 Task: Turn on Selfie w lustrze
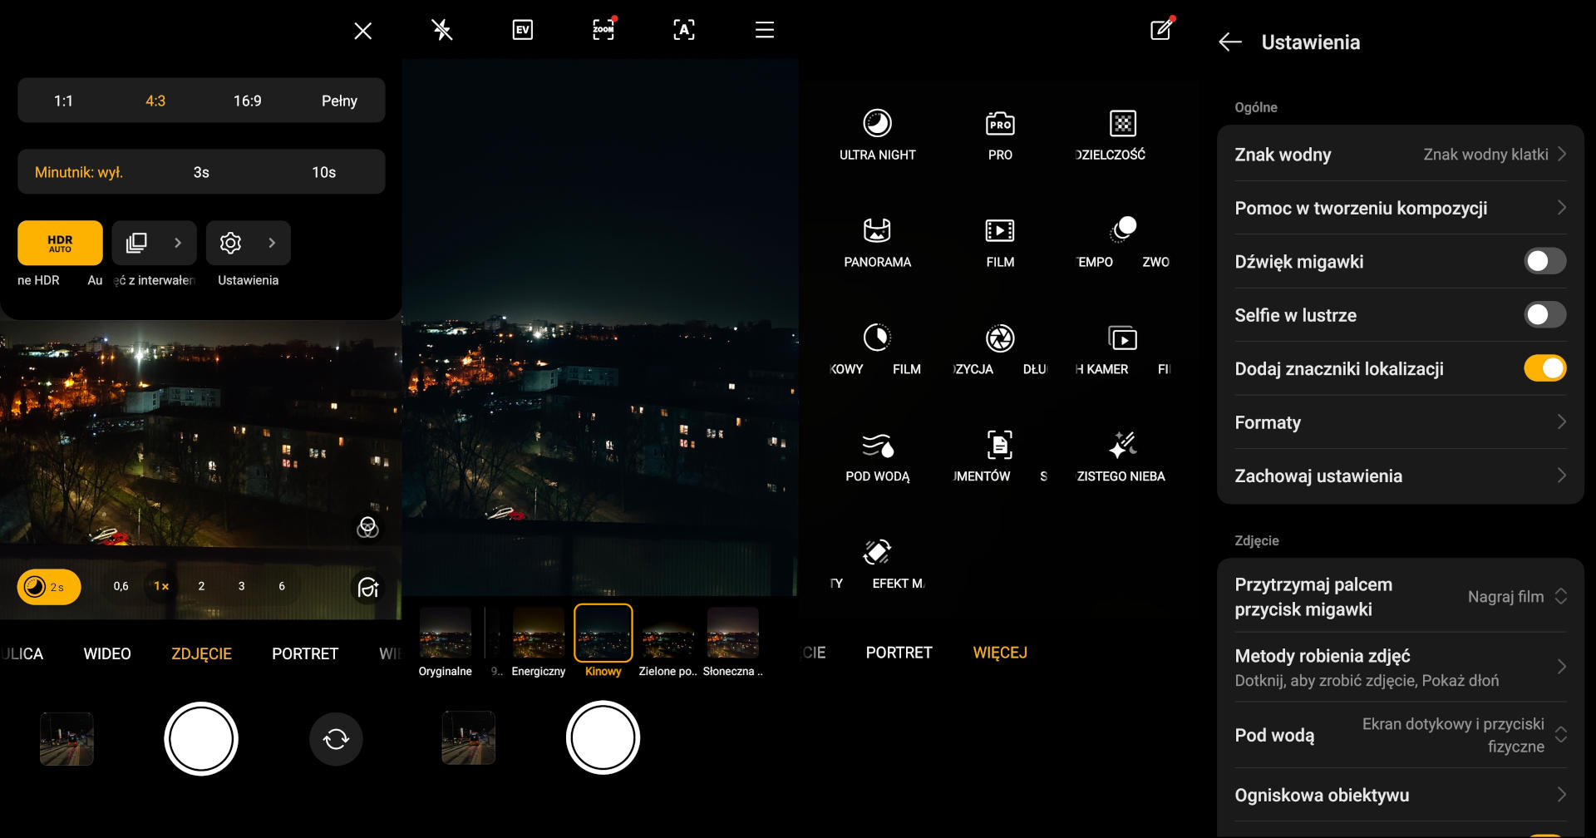[x=1544, y=315]
